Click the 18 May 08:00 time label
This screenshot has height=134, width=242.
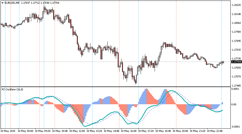click(x=26, y=131)
